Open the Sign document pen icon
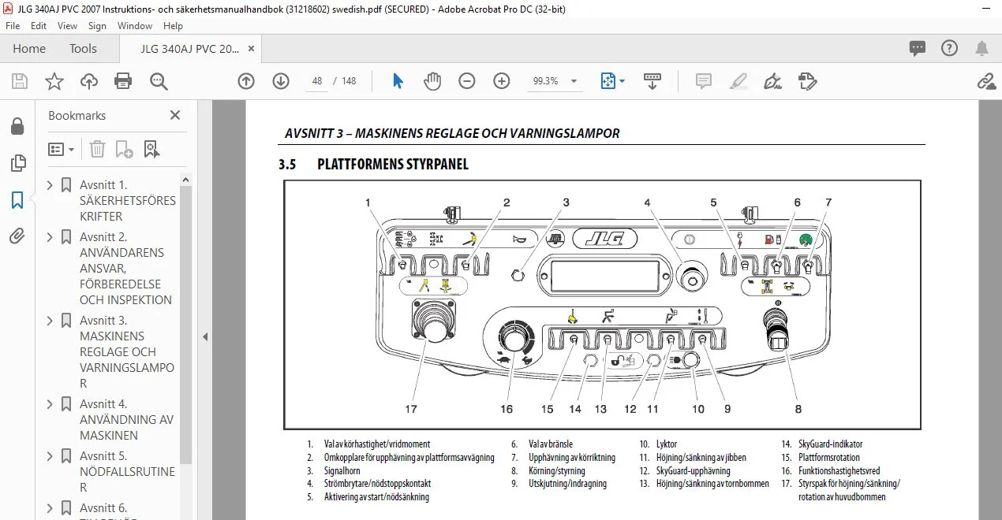 [x=772, y=81]
